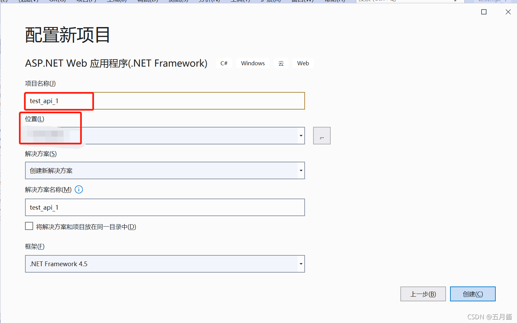The width and height of the screenshot is (517, 323).
Task: Click the Create (创建) button
Action: (x=473, y=294)
